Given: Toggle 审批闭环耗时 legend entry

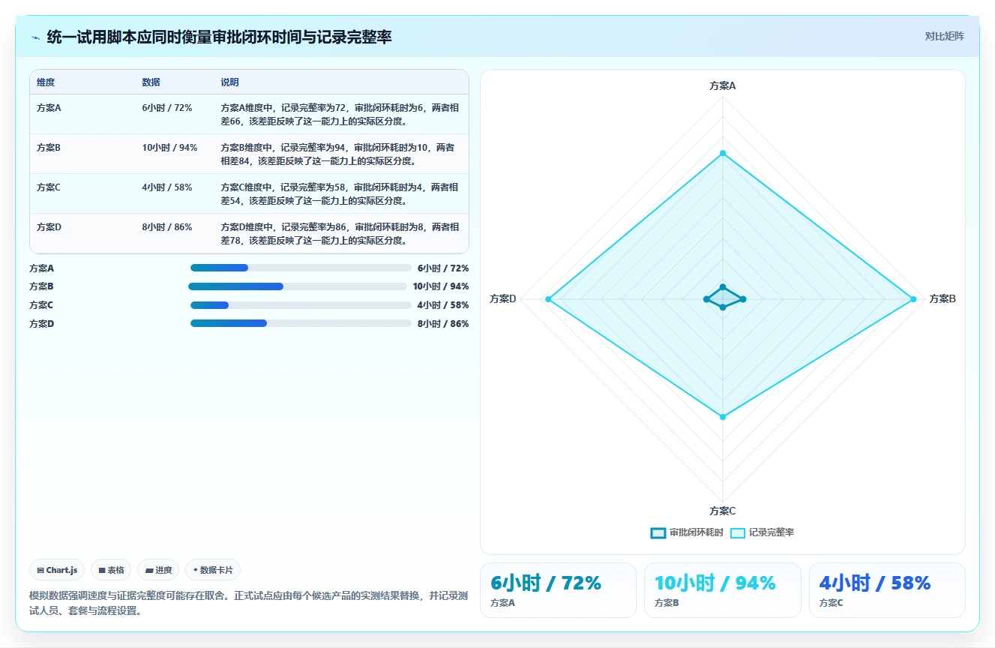Looking at the screenshot, I should point(687,532).
